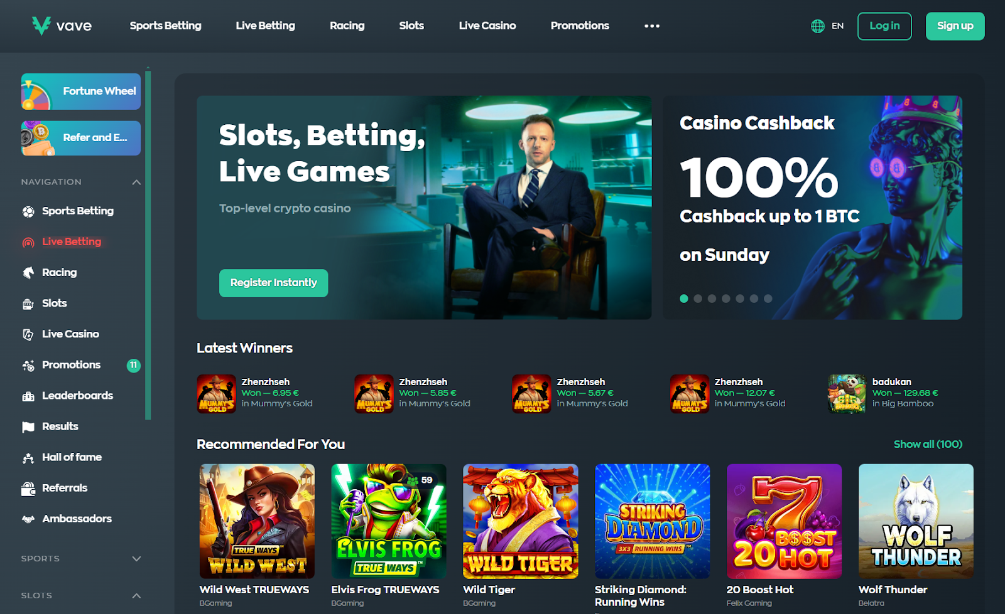Click the Register Instantly button

pos(273,283)
